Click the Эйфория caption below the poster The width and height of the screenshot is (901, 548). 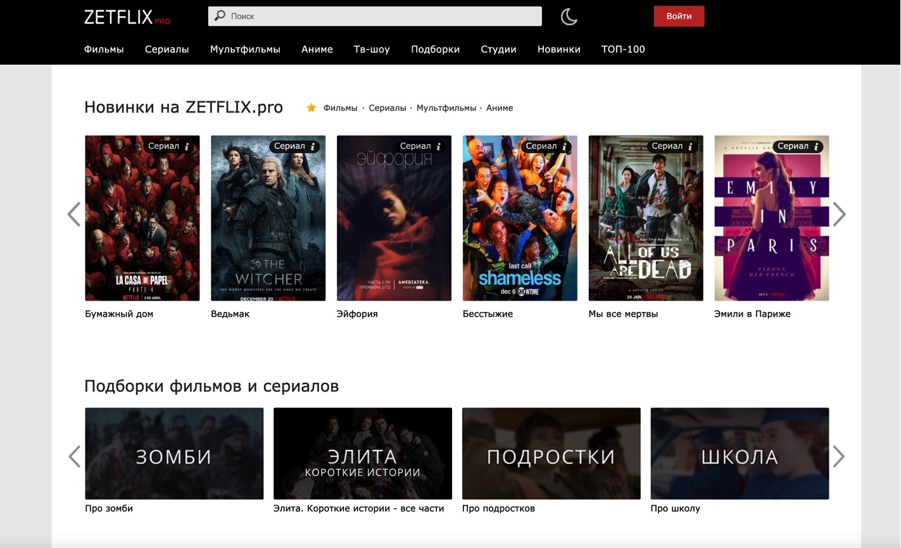coord(357,314)
